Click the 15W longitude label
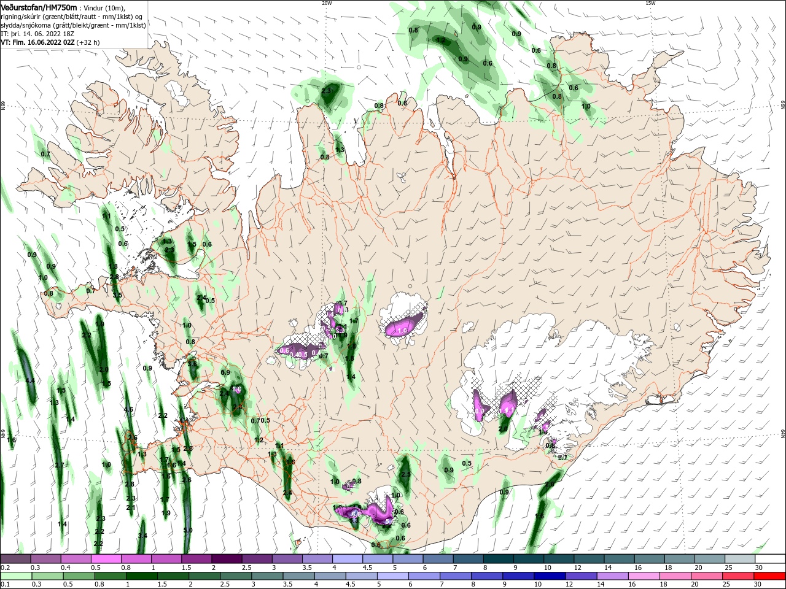The height and width of the screenshot is (589, 786). click(x=650, y=3)
